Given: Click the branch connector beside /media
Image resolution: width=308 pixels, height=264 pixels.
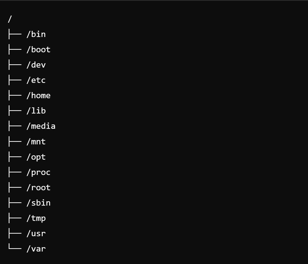Looking at the screenshot, I should pos(15,126).
